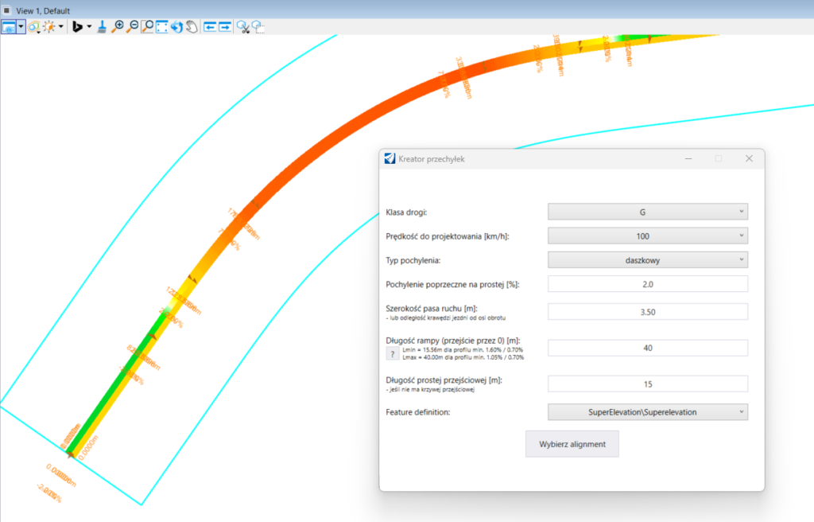Viewport: 814px width, 522px height.
Task: Open the Prędkość do projektowania dropdown
Action: 647,236
